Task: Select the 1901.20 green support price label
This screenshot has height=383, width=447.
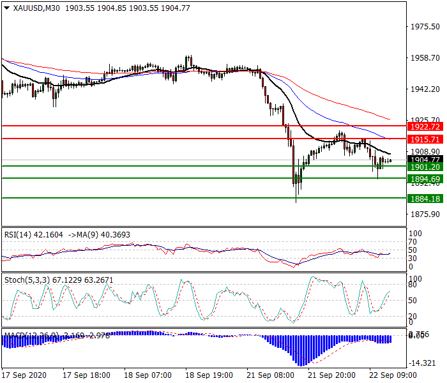Action: (x=425, y=167)
